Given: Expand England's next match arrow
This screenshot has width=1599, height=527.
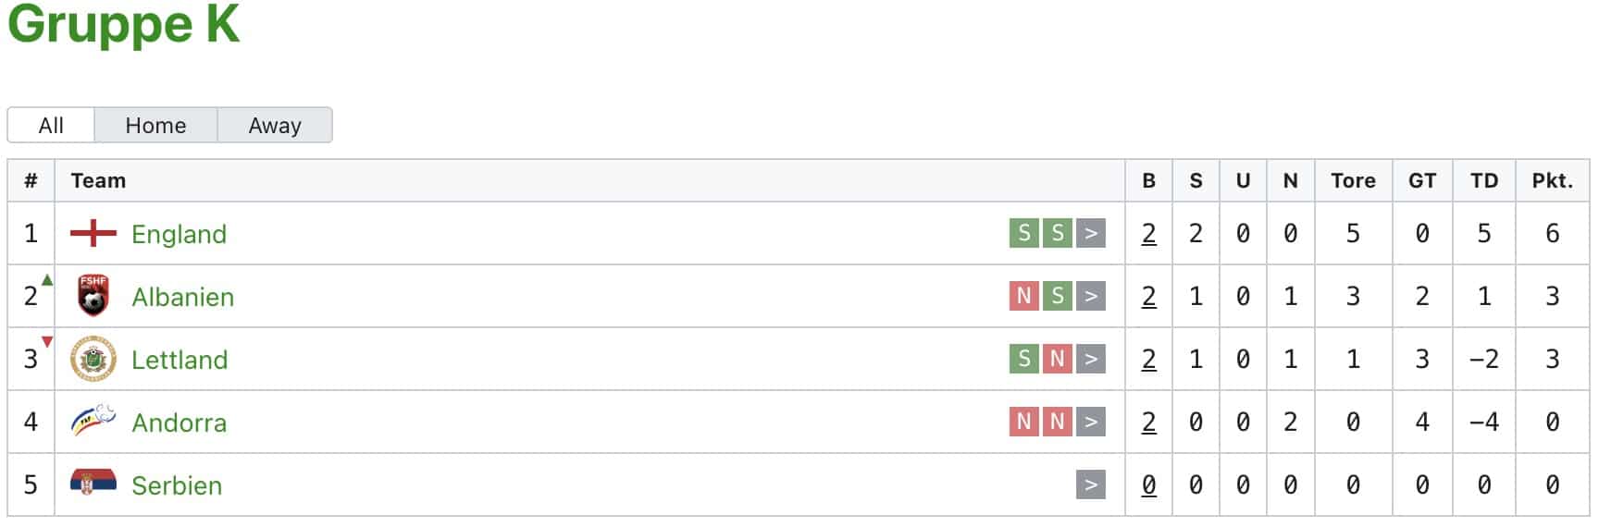Looking at the screenshot, I should coord(1091,233).
